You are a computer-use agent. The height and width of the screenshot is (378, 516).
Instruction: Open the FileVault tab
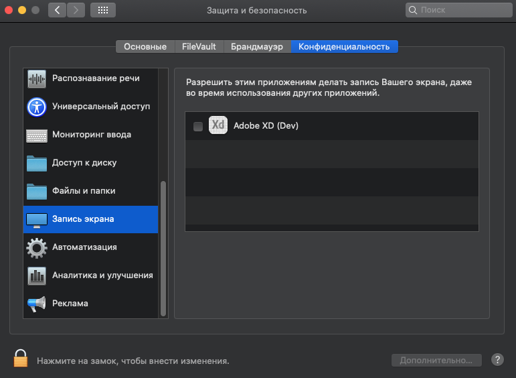pos(199,46)
